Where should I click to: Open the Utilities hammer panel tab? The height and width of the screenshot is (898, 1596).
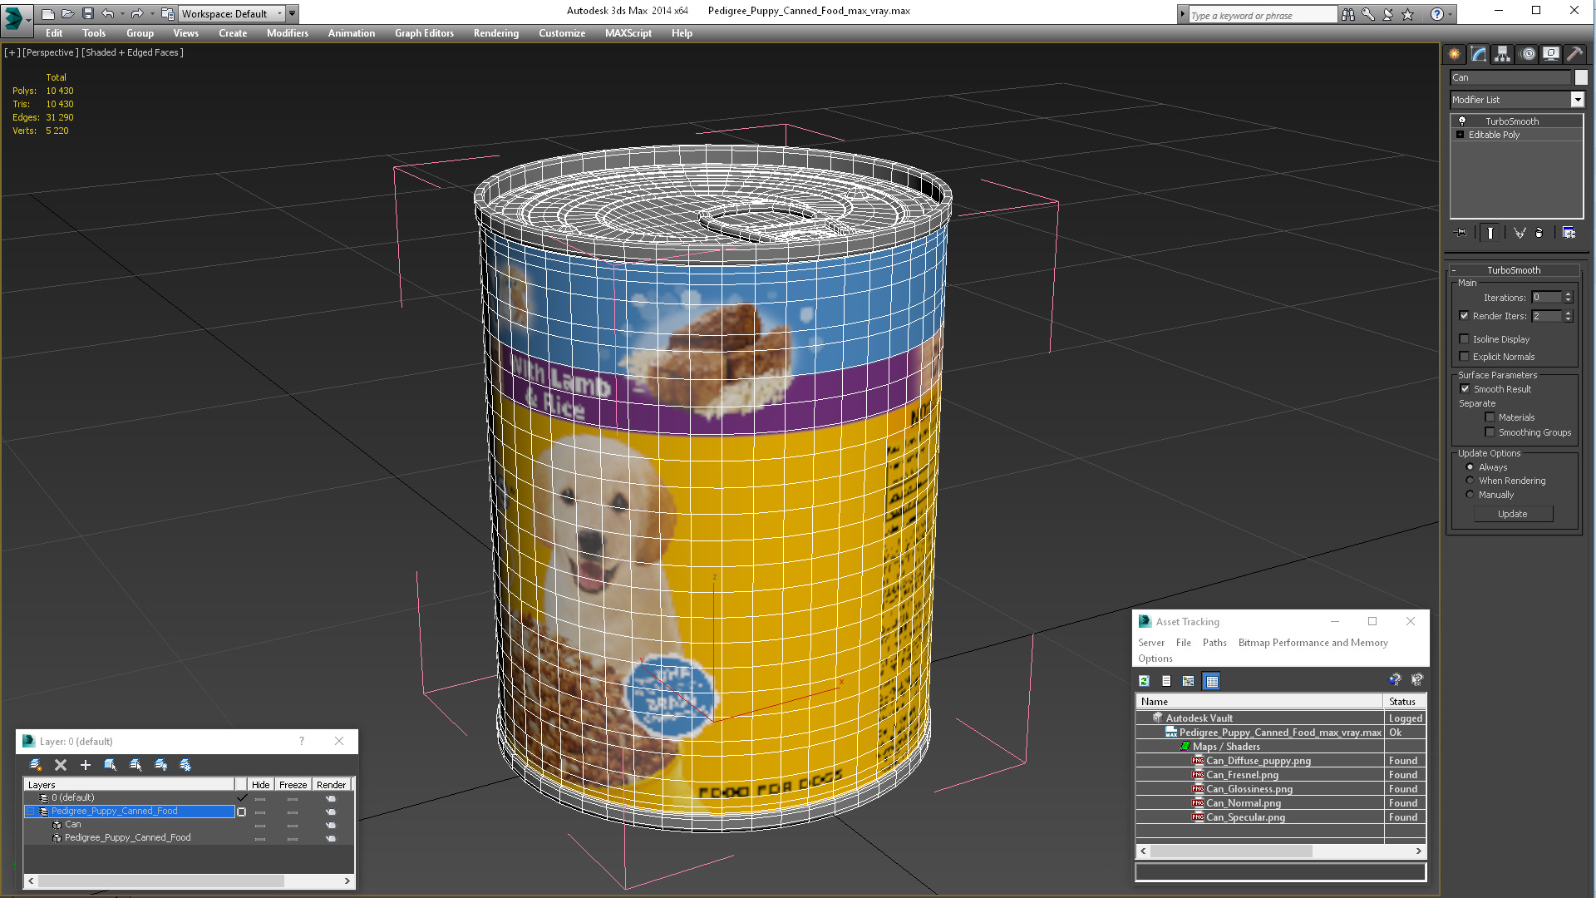1574,54
